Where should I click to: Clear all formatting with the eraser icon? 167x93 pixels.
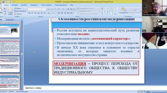coord(55,9)
